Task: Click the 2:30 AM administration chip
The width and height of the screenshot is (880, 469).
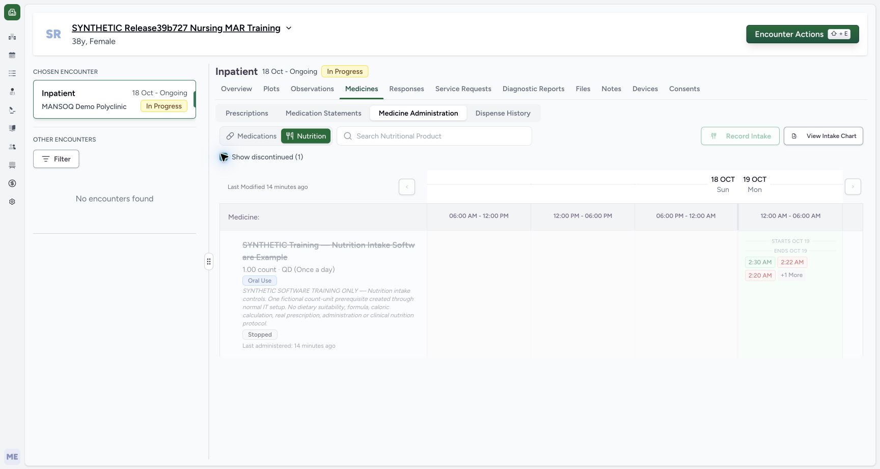Action: pyautogui.click(x=760, y=262)
